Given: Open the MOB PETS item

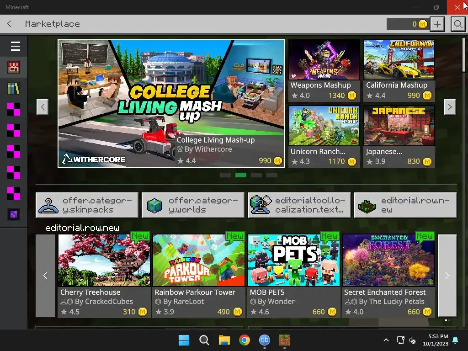Looking at the screenshot, I should click(294, 276).
